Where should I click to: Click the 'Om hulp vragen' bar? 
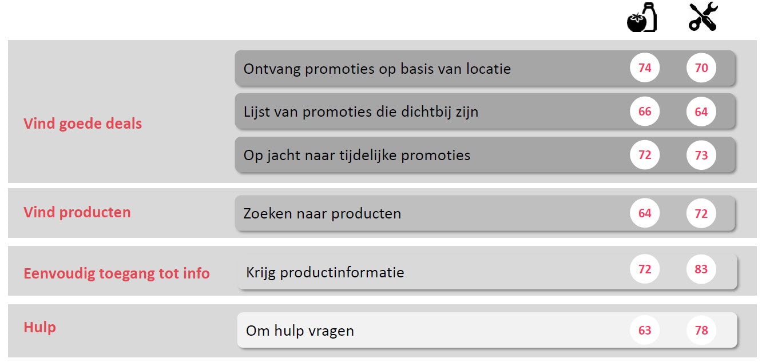click(487, 330)
